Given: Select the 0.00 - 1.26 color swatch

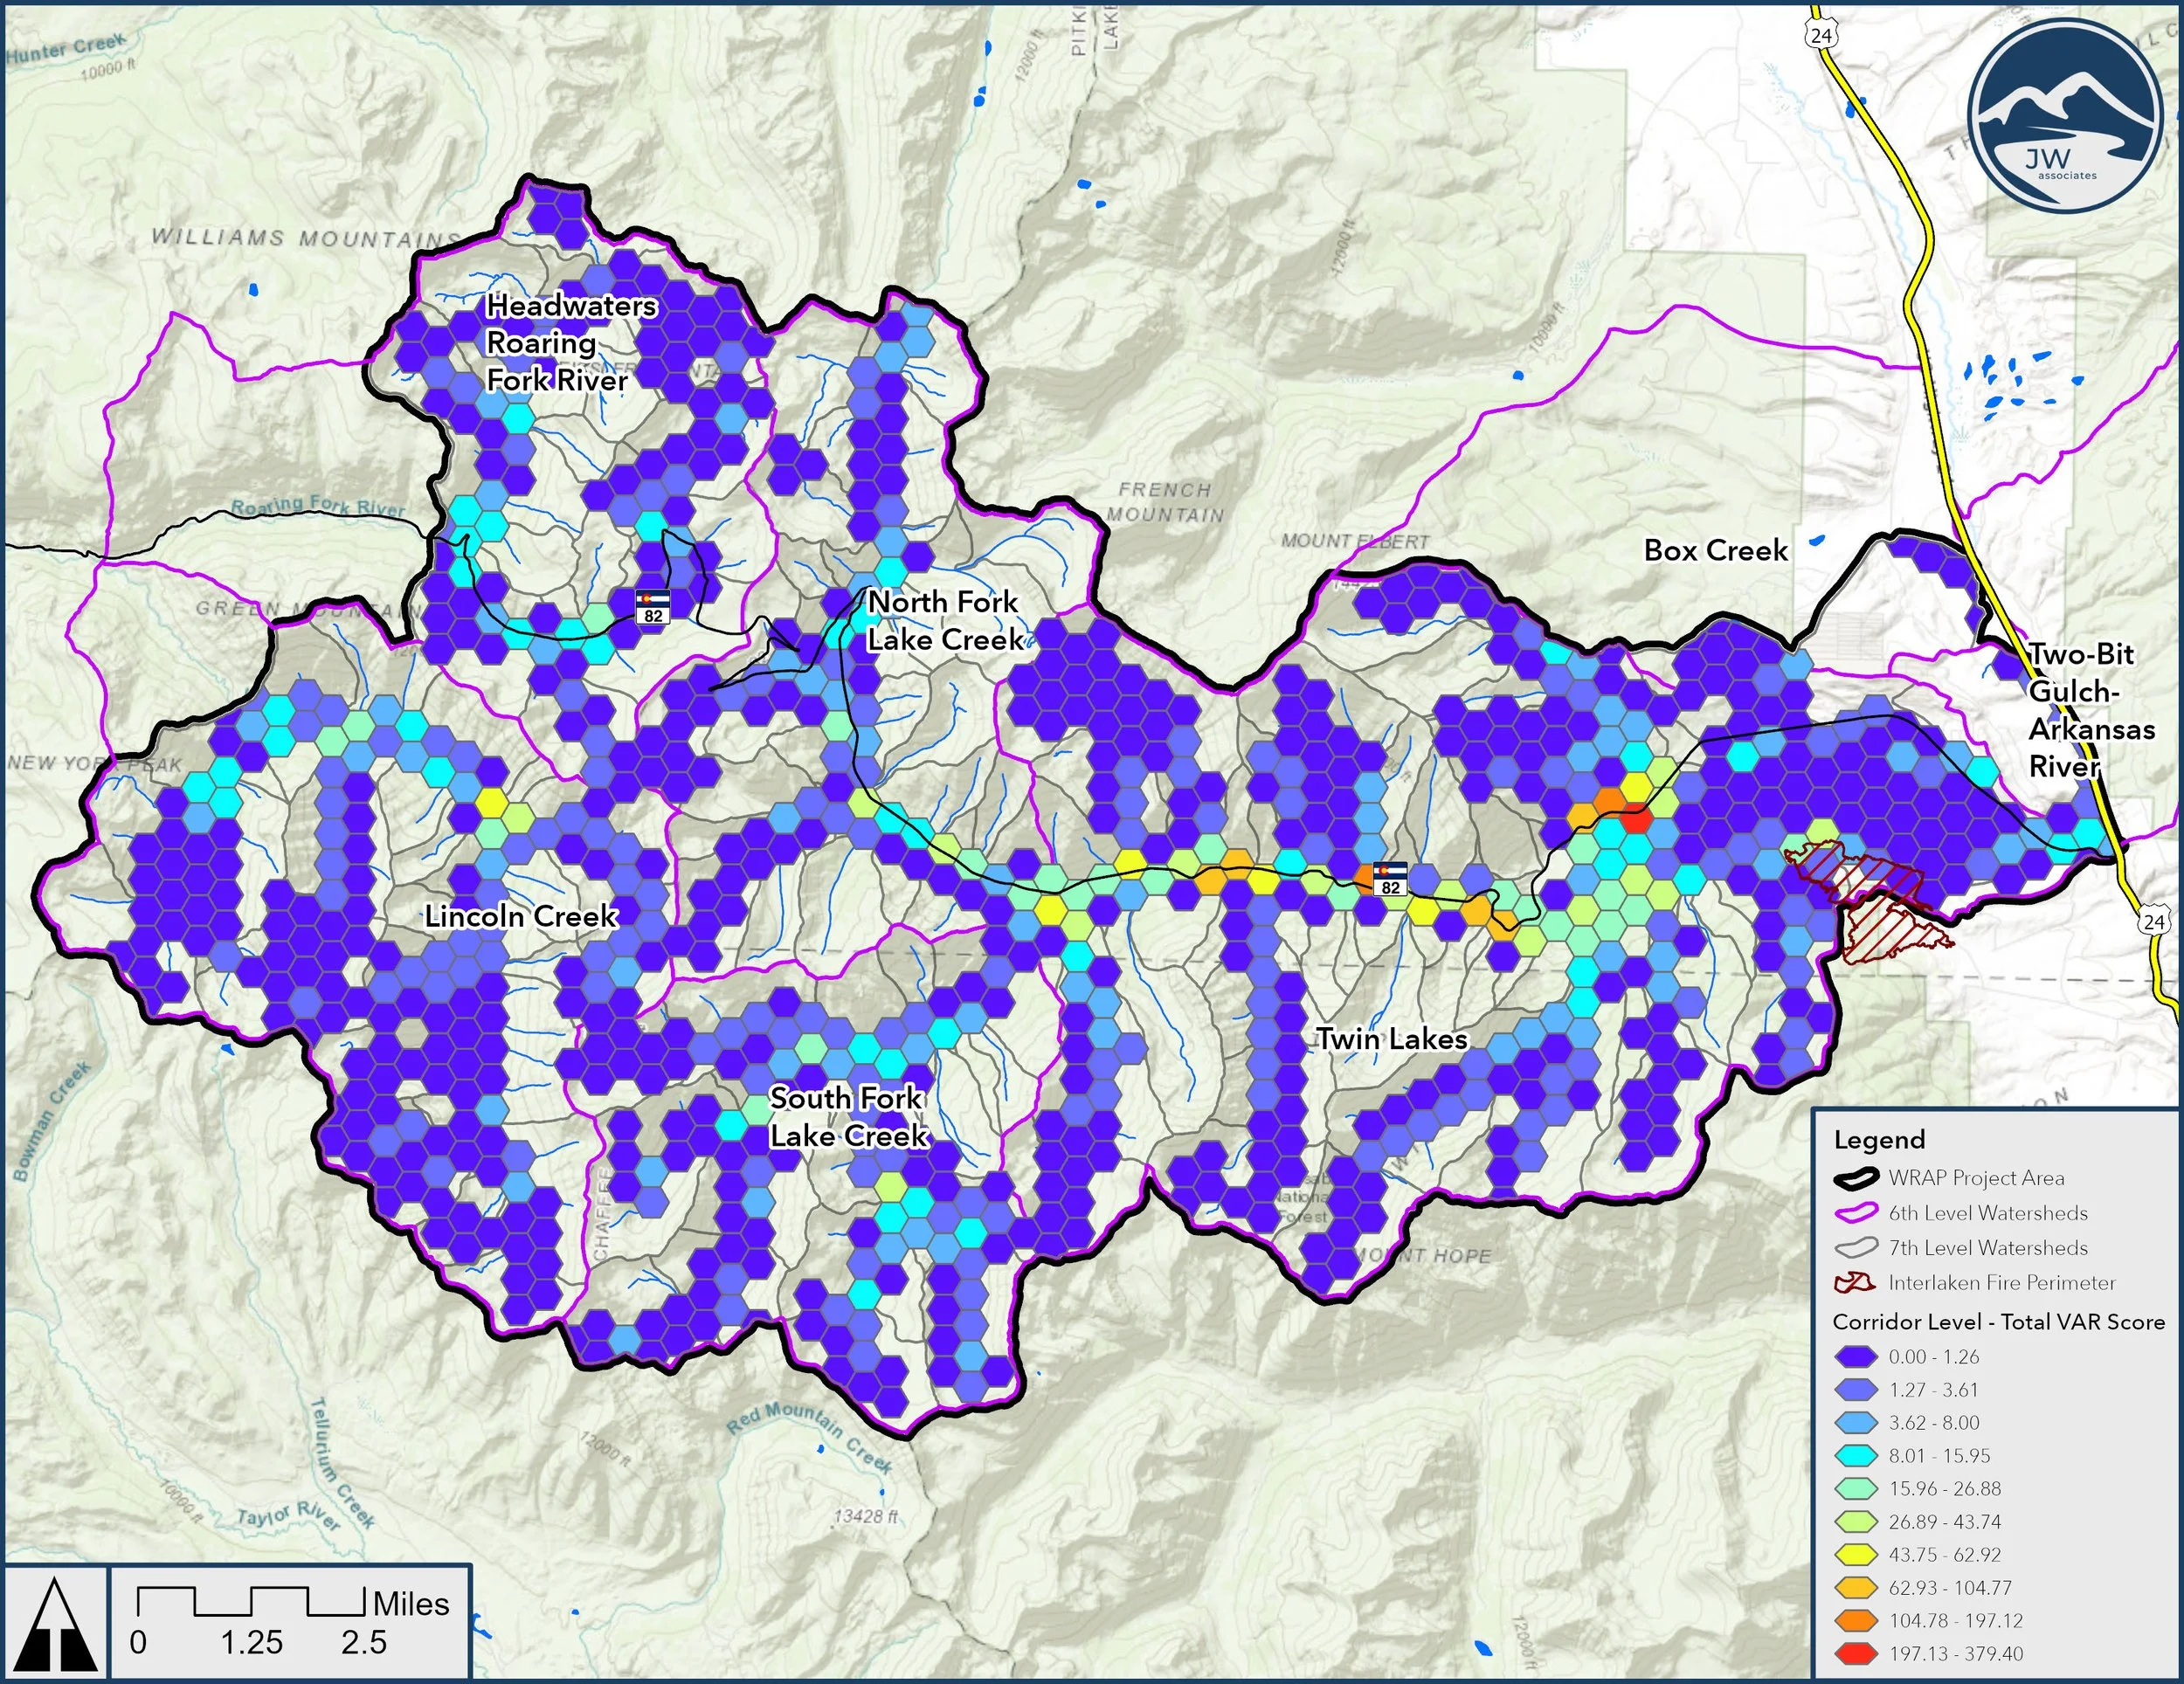Looking at the screenshot, I should click(1856, 1357).
